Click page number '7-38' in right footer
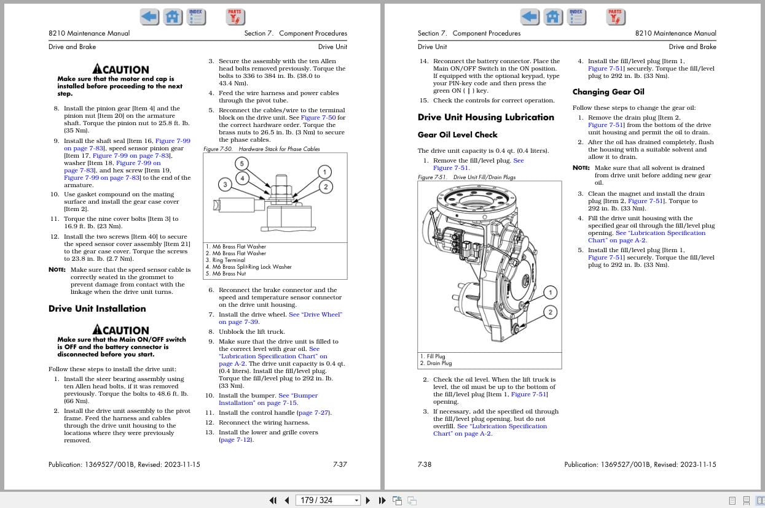 (x=425, y=464)
